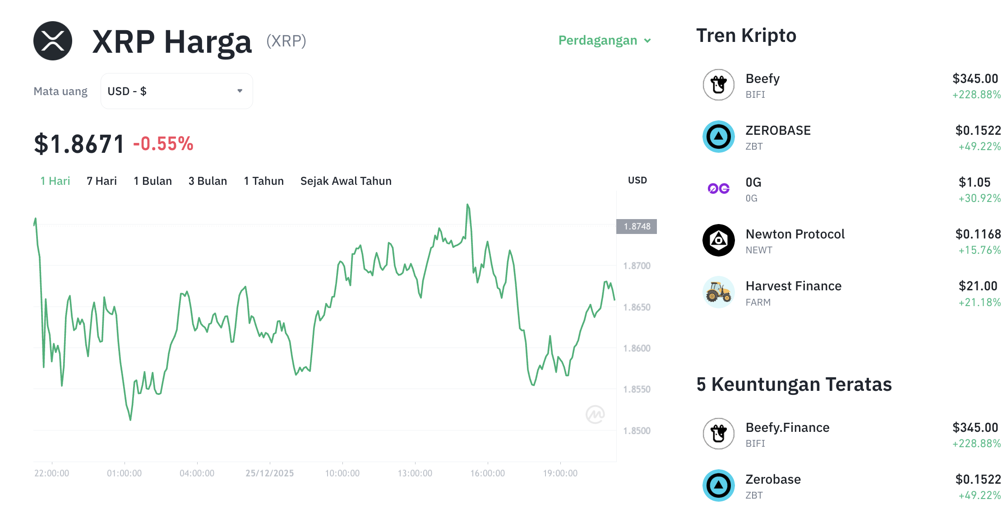The height and width of the screenshot is (513, 1007).
Task: Select the Harvest Finance tractor icon
Action: pyautogui.click(x=718, y=292)
